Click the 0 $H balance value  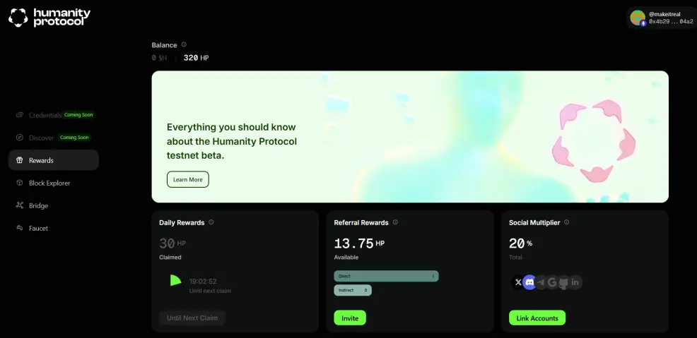tap(159, 58)
